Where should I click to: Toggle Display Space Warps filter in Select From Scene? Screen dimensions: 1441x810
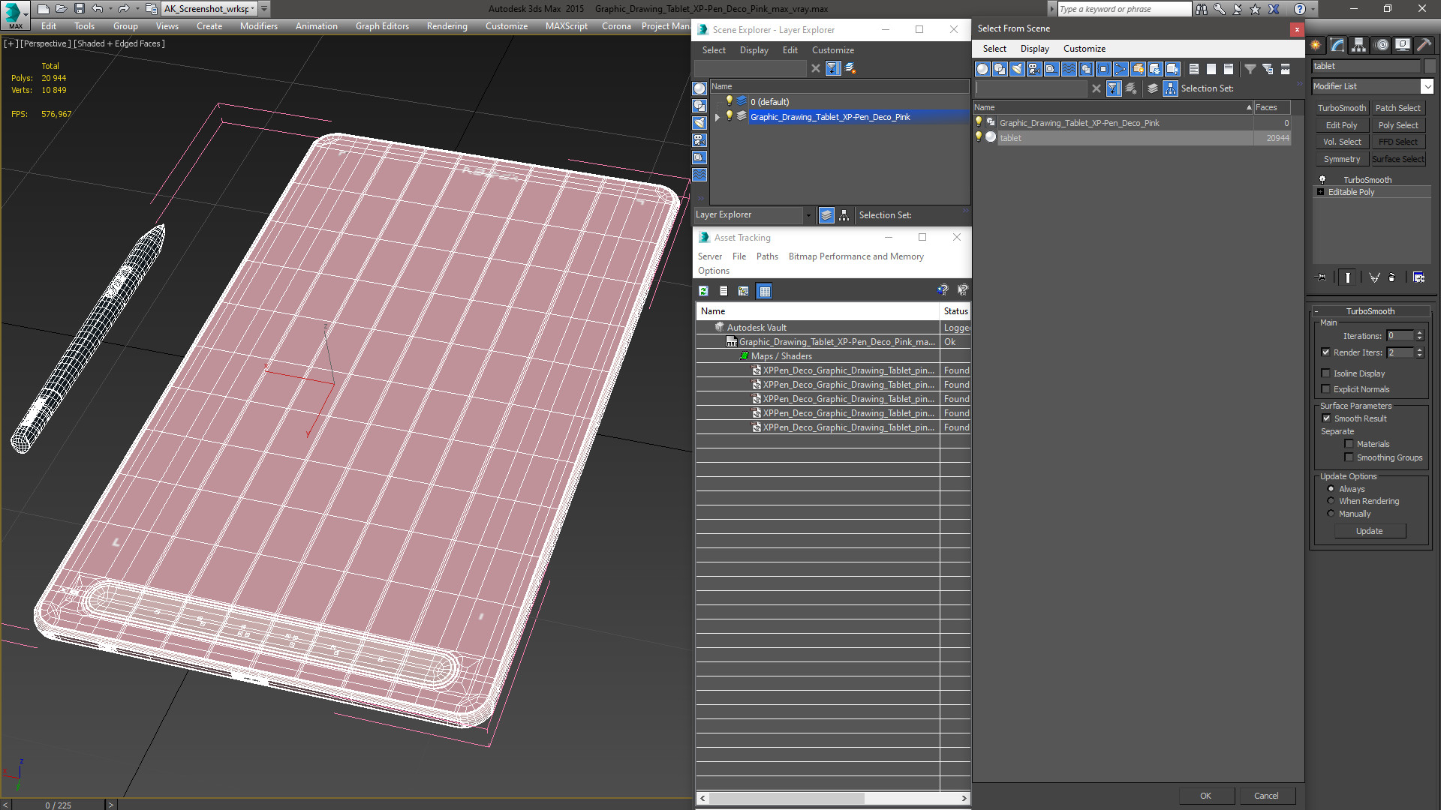(1069, 69)
